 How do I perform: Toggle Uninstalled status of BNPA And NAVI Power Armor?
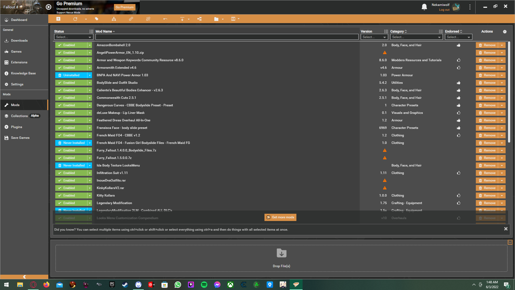[x=71, y=75]
